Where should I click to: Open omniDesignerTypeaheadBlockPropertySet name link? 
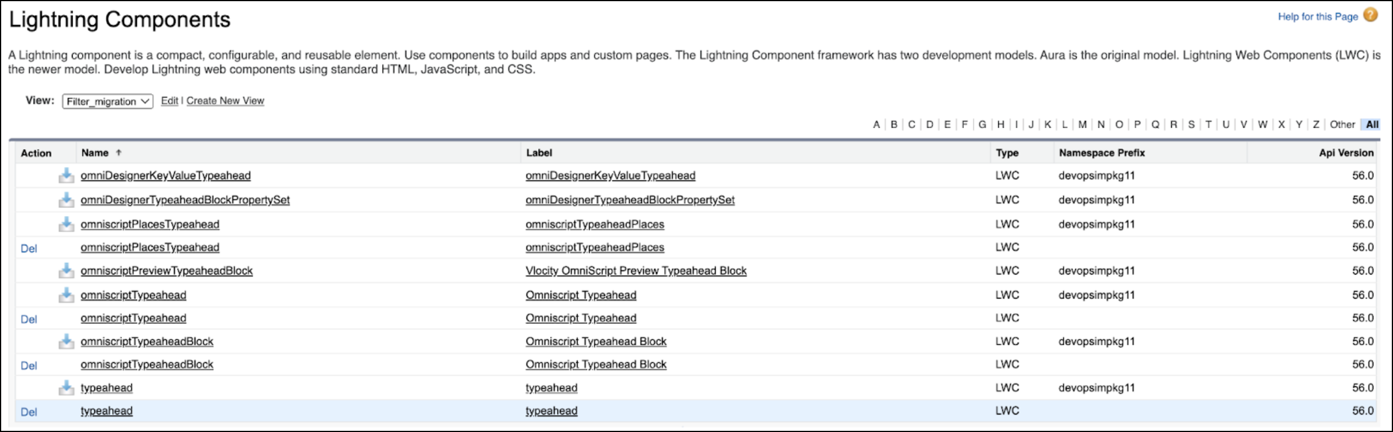[185, 200]
